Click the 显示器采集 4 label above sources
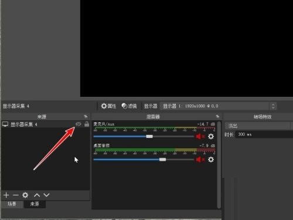 tap(16, 106)
